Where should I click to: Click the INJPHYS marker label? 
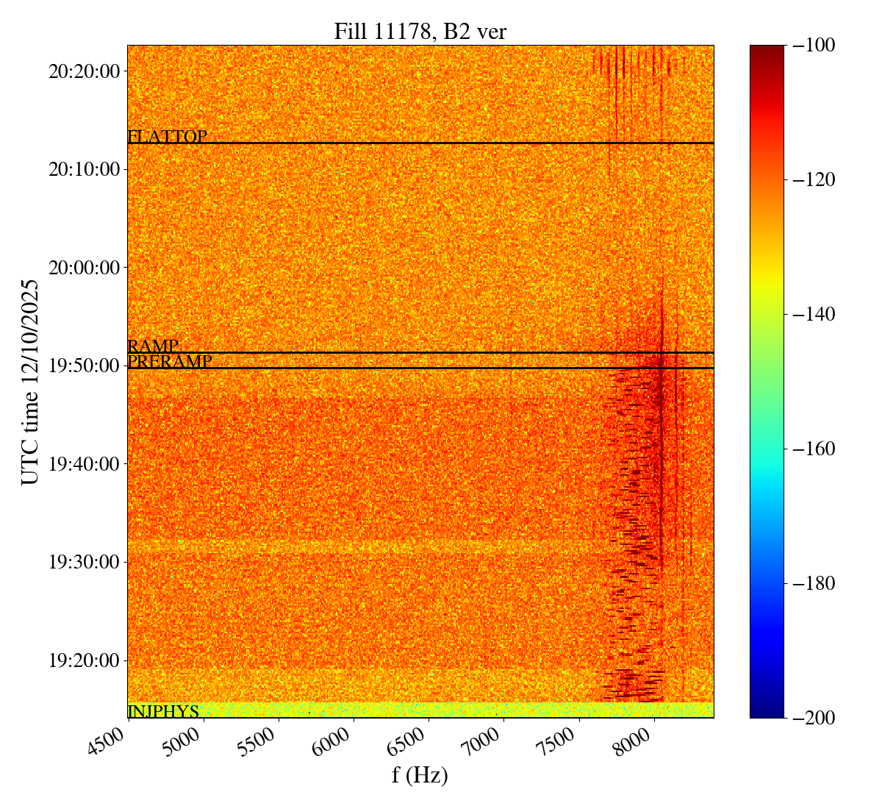tap(163, 711)
